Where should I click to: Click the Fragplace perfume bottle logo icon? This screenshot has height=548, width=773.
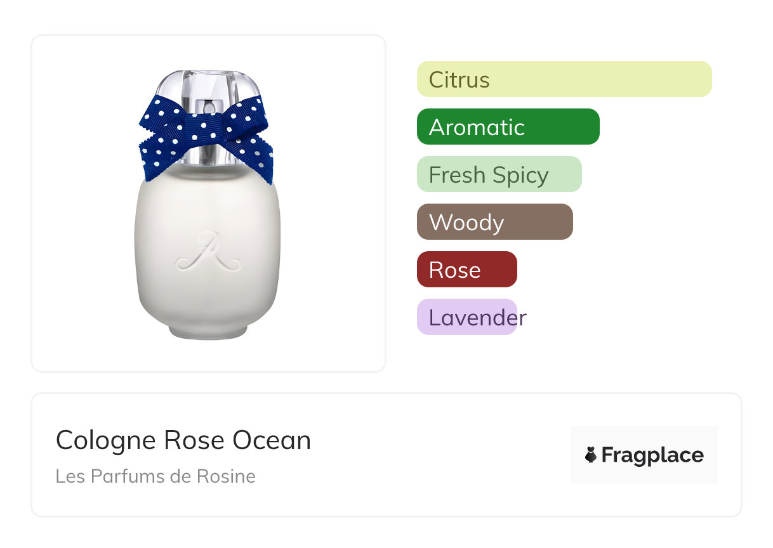[x=591, y=455]
